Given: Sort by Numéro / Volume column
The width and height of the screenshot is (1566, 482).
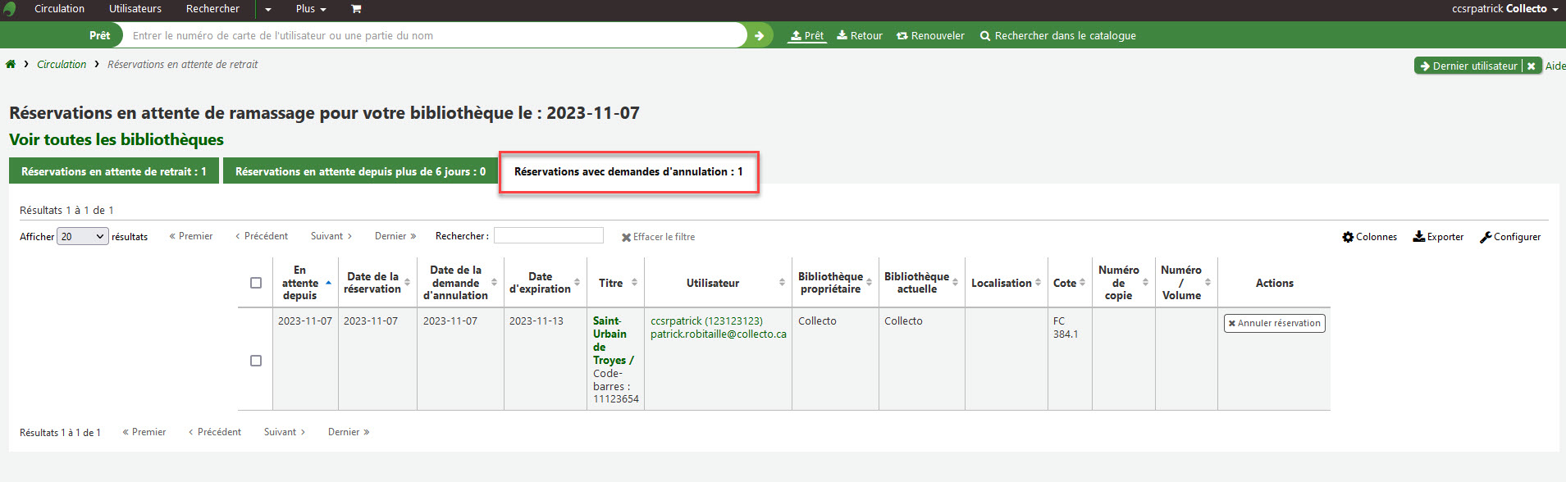Looking at the screenshot, I should 1186,283.
